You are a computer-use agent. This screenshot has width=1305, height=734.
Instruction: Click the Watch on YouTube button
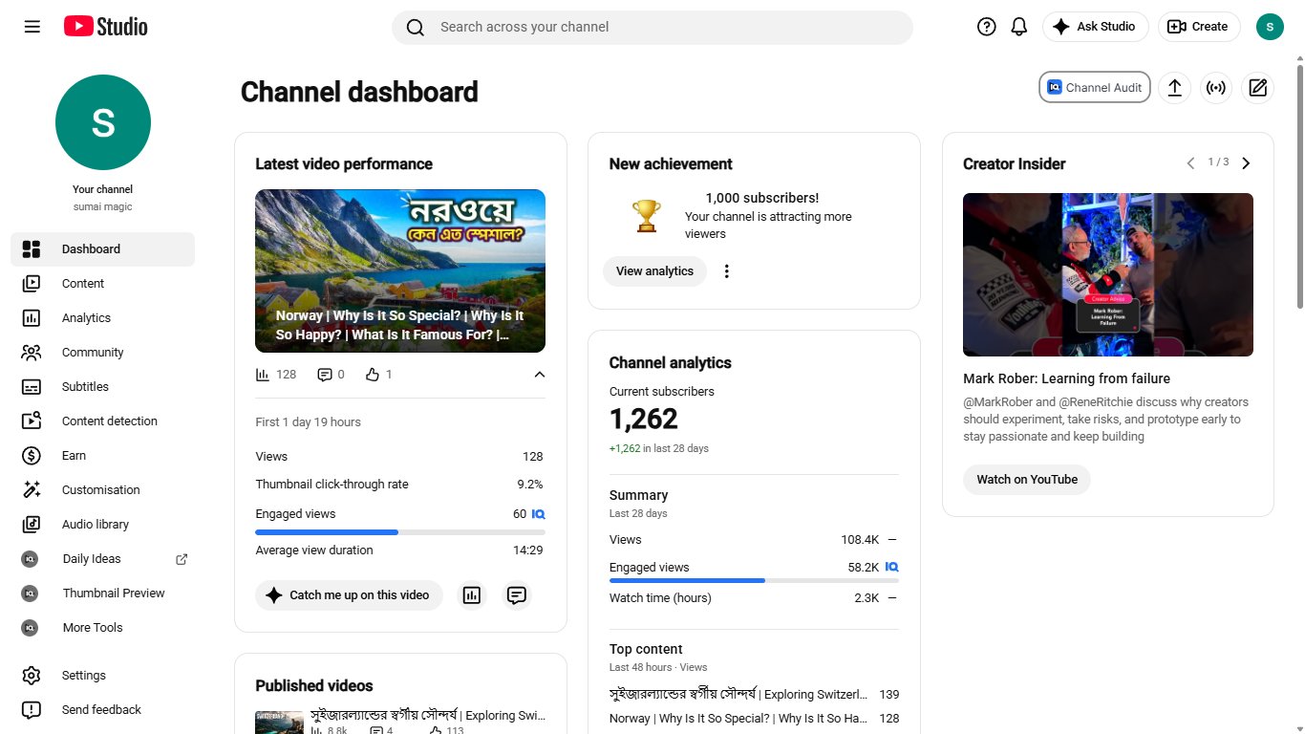pos(1027,480)
